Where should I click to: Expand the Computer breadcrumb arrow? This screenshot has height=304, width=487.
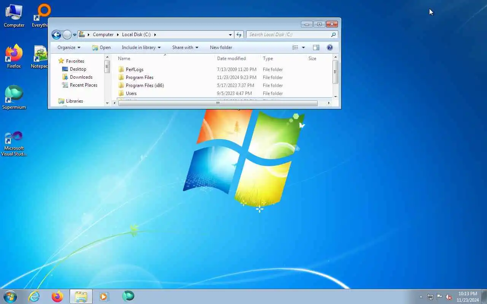point(118,35)
